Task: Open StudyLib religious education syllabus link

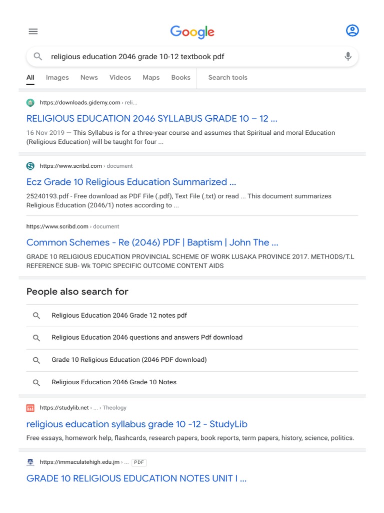Action: [136, 424]
